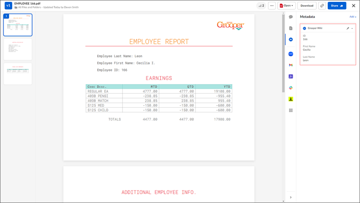The width and height of the screenshot is (360, 203).
Task: Open the Gmail integration icon
Action: click(291, 65)
